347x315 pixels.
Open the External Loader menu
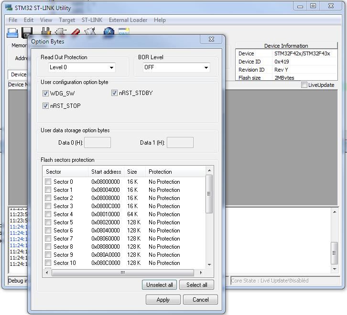(x=128, y=20)
